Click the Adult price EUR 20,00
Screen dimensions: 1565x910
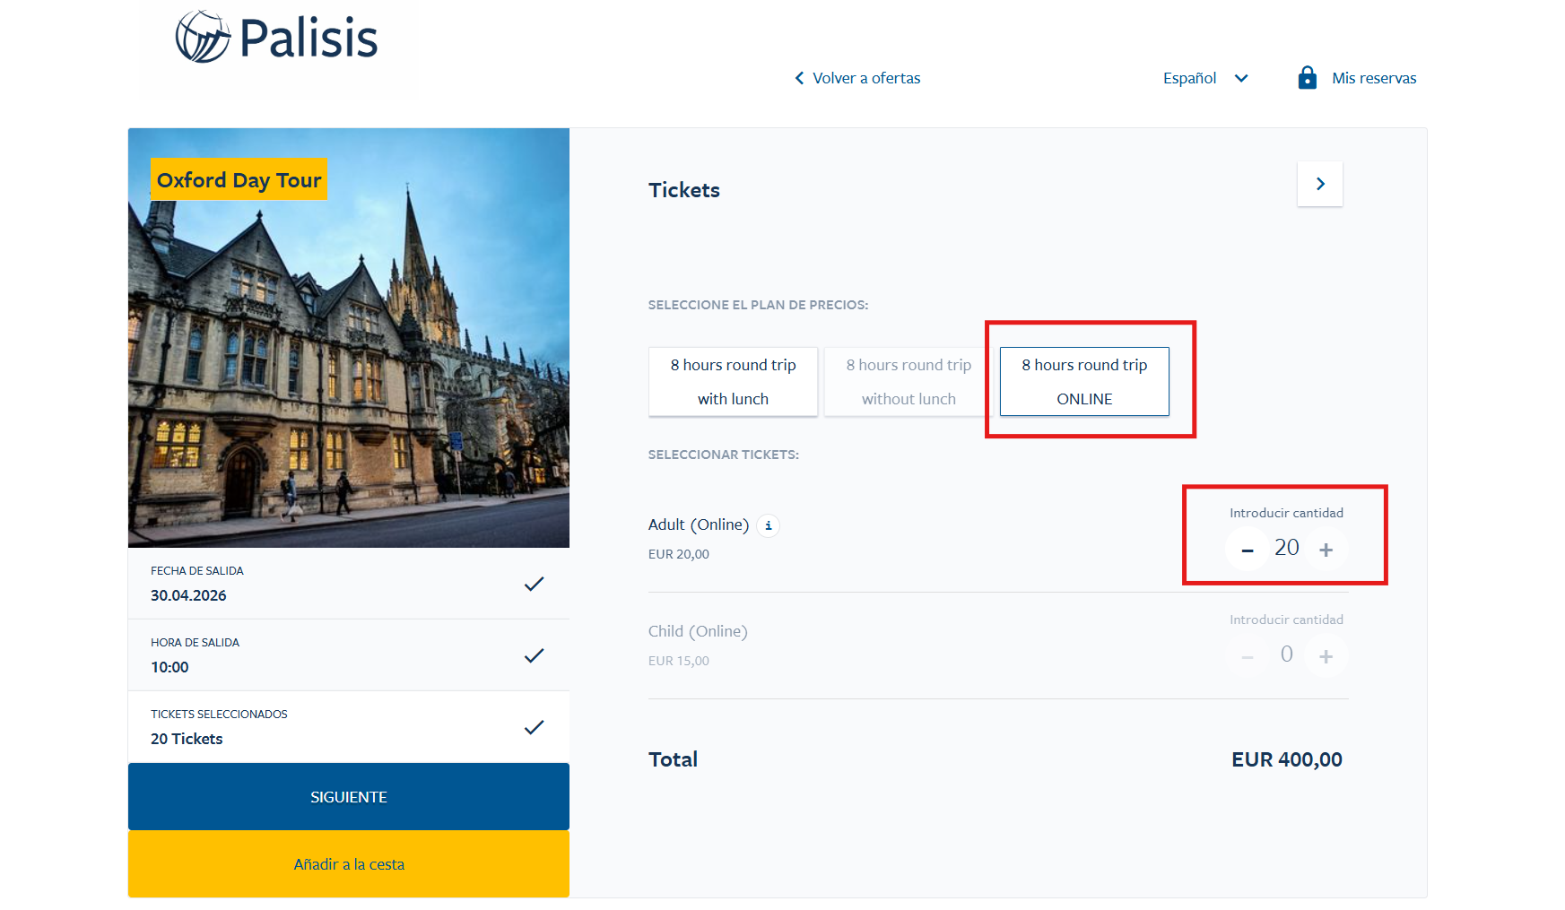[x=679, y=554]
